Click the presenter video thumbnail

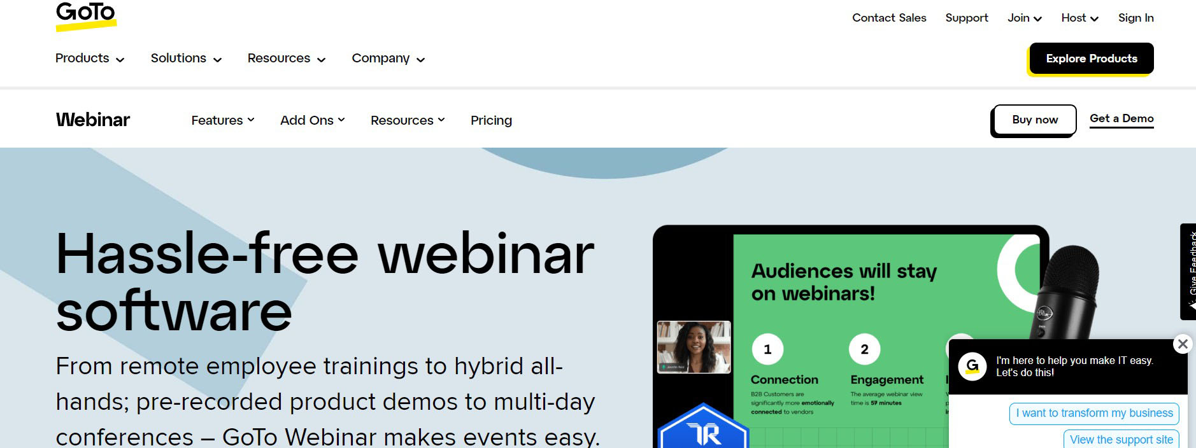[694, 347]
